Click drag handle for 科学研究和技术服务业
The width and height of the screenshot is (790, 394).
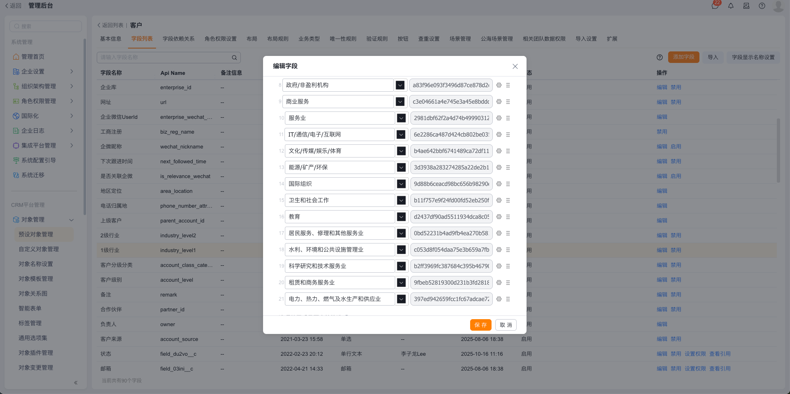click(508, 266)
